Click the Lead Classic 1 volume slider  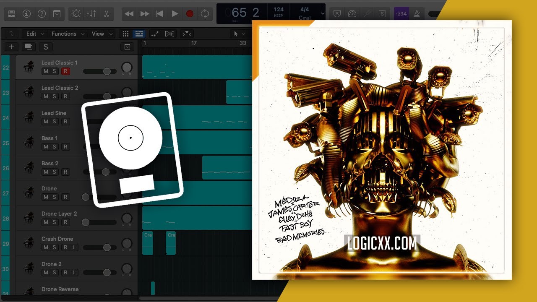(100, 71)
